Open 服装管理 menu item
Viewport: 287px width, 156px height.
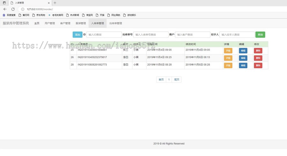[x=81, y=23]
